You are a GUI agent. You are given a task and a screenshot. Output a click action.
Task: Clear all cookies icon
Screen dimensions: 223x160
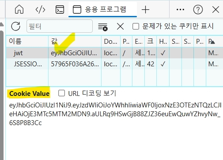(x=103, y=27)
